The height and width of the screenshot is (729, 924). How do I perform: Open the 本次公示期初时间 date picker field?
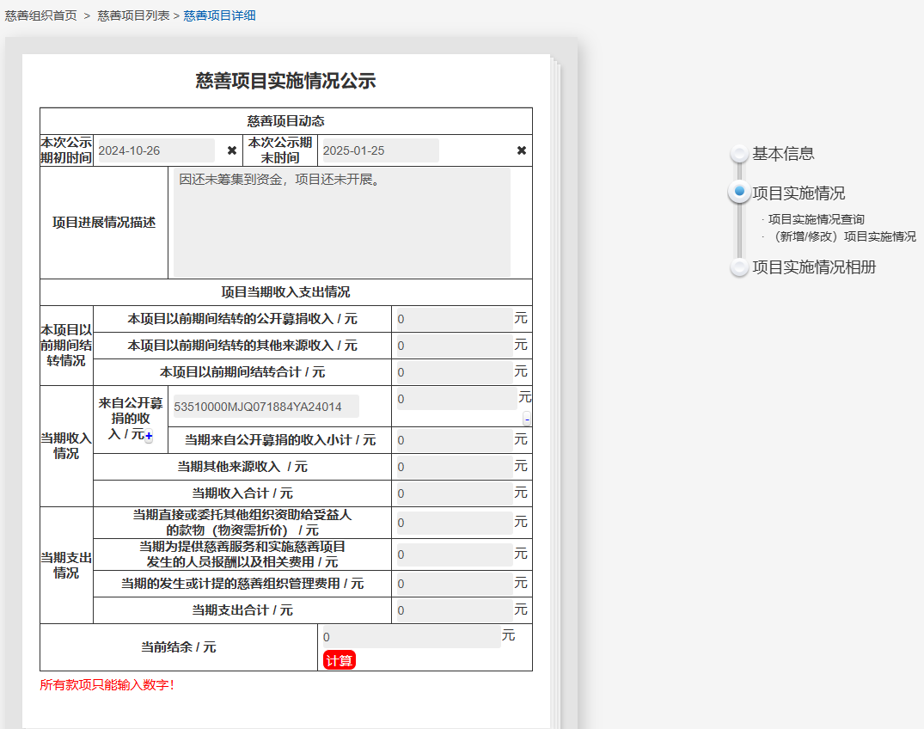click(156, 150)
